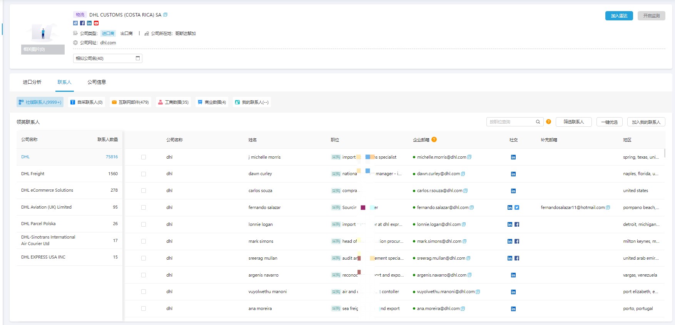
Task: Click the 加入雷达 button
Action: [619, 16]
